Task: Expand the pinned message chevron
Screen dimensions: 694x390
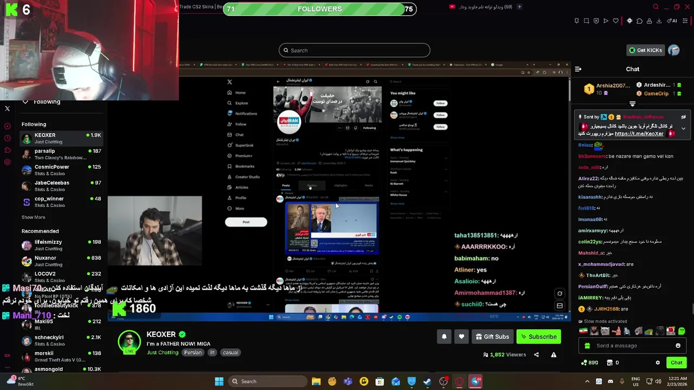Action: tap(683, 128)
